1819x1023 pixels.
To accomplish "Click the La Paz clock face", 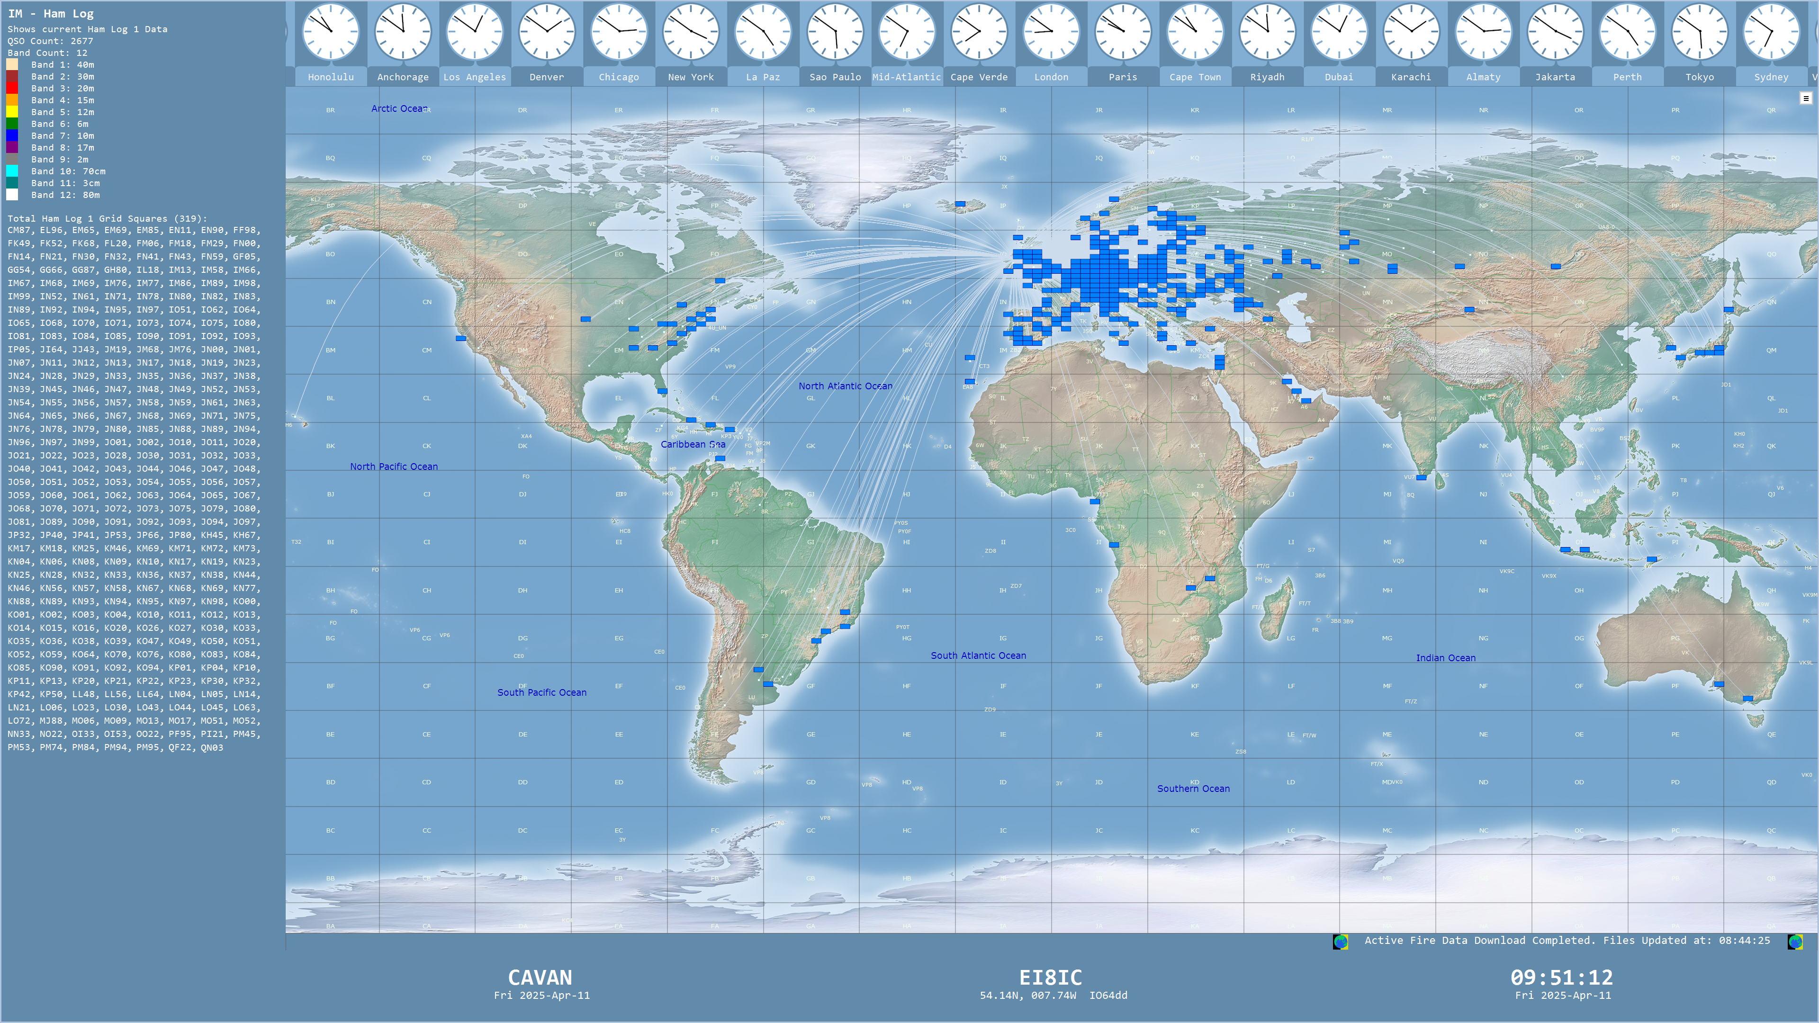I will pyautogui.click(x=763, y=32).
